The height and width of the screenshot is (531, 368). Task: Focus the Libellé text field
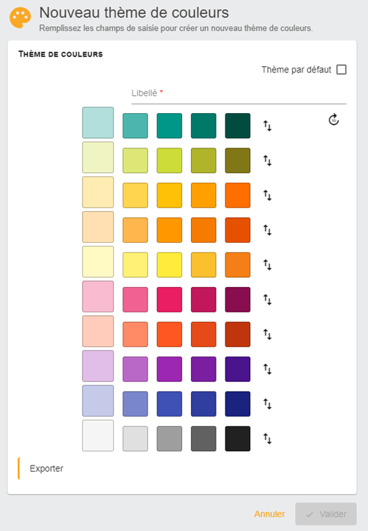(x=238, y=94)
